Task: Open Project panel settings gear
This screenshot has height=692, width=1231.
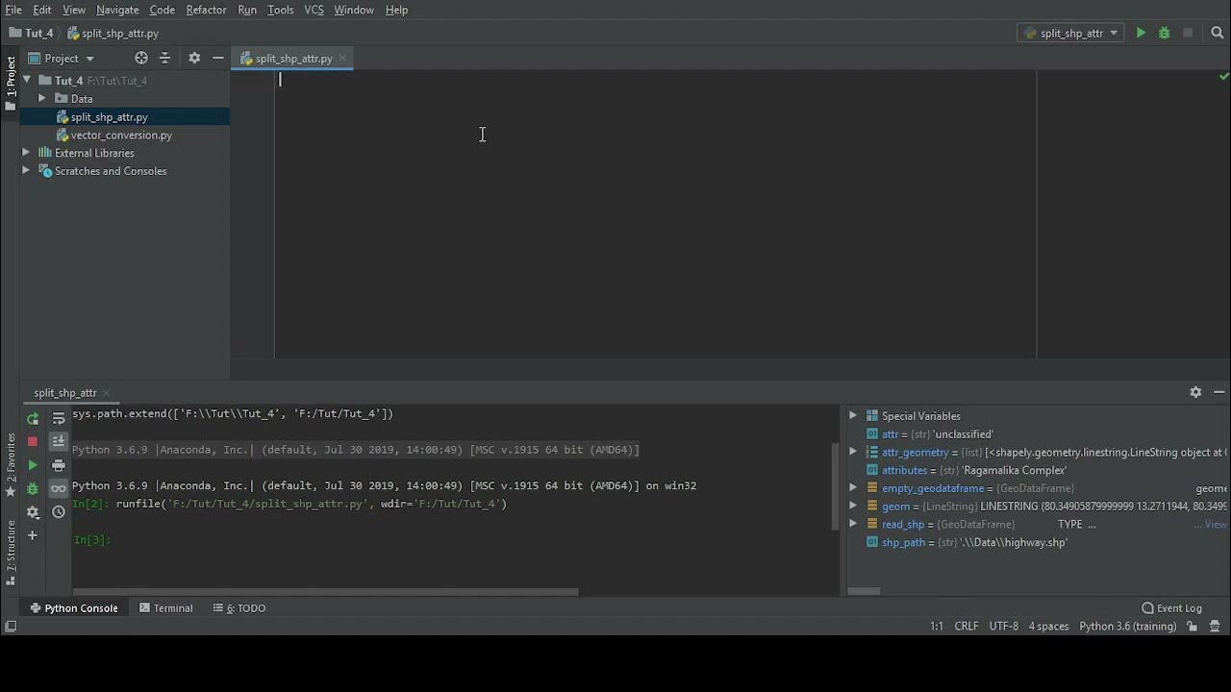Action: click(x=194, y=58)
